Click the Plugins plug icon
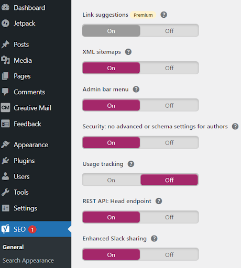Image resolution: width=241 pixels, height=268 pixels. [5, 161]
